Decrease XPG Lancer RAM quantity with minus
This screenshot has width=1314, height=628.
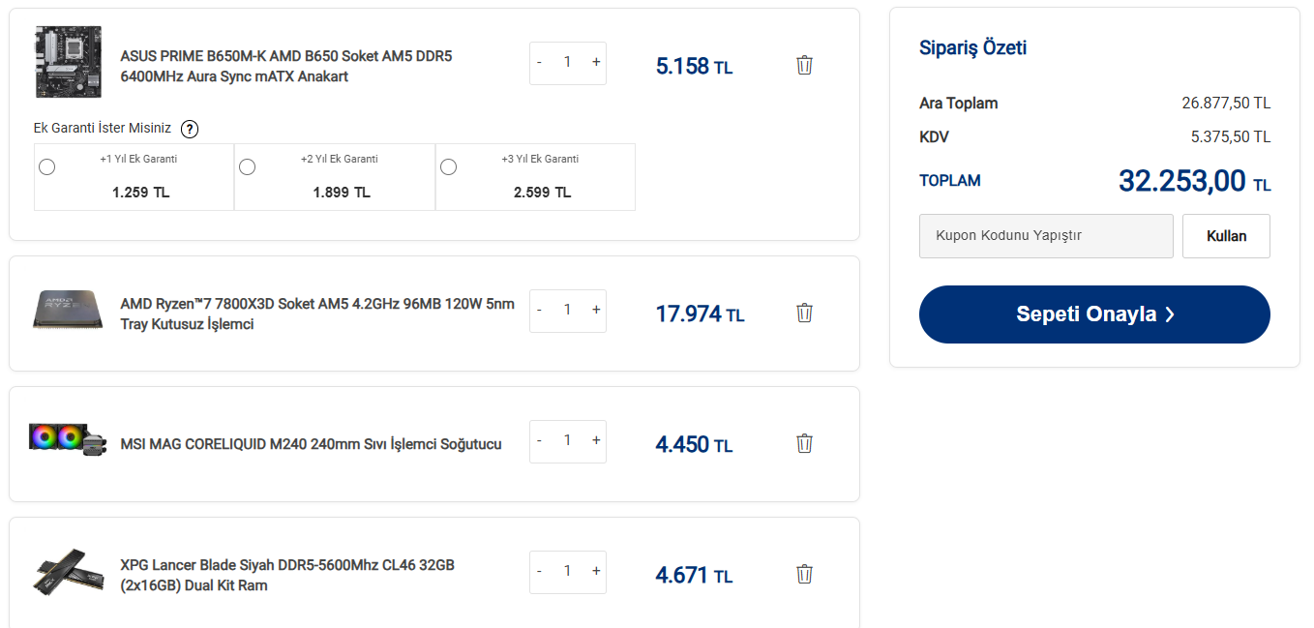point(540,571)
